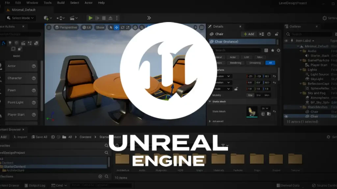The image size is (337, 189).
Task: Activate the scale tool in viewport
Action: tap(128, 28)
